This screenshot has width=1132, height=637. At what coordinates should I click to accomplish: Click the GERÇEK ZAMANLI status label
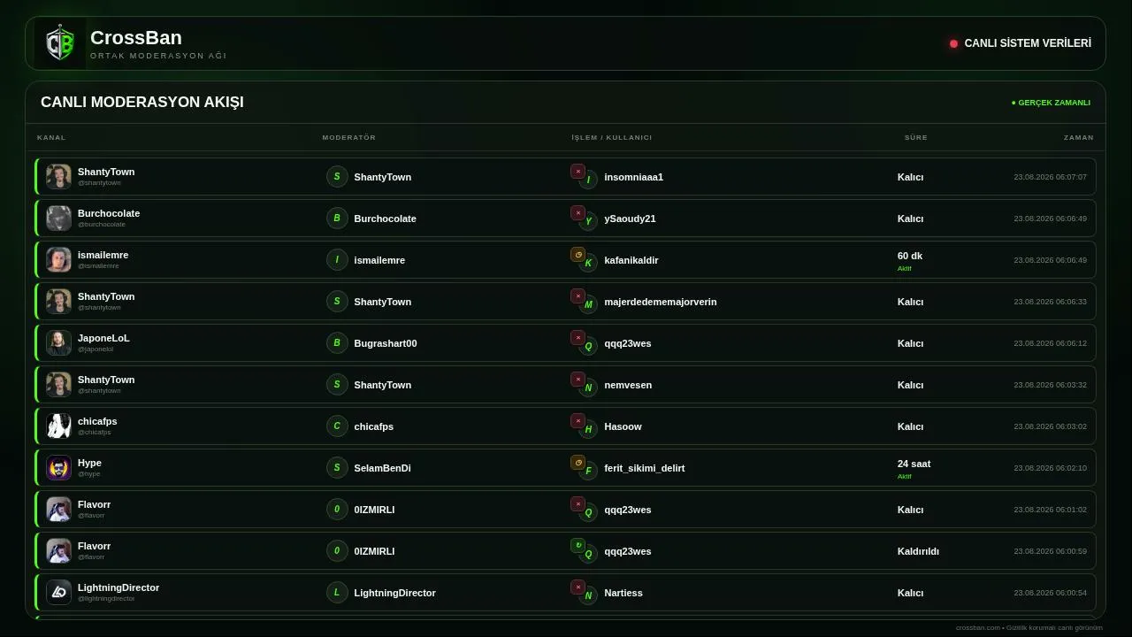1051,103
